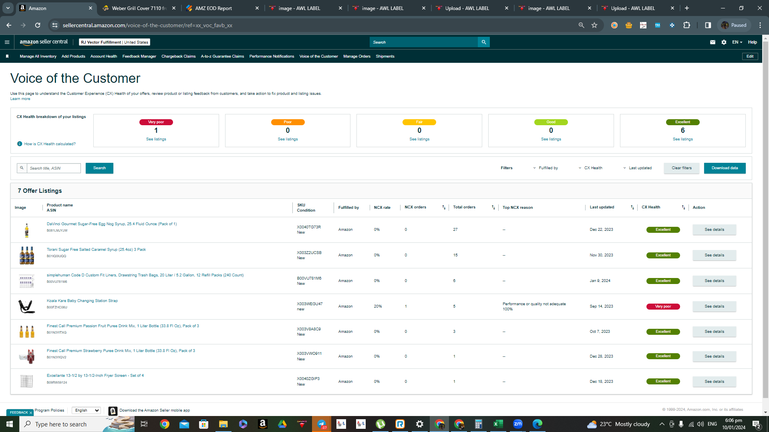See details for simplehuman Code D liners
Image resolution: width=769 pixels, height=432 pixels.
click(x=714, y=281)
